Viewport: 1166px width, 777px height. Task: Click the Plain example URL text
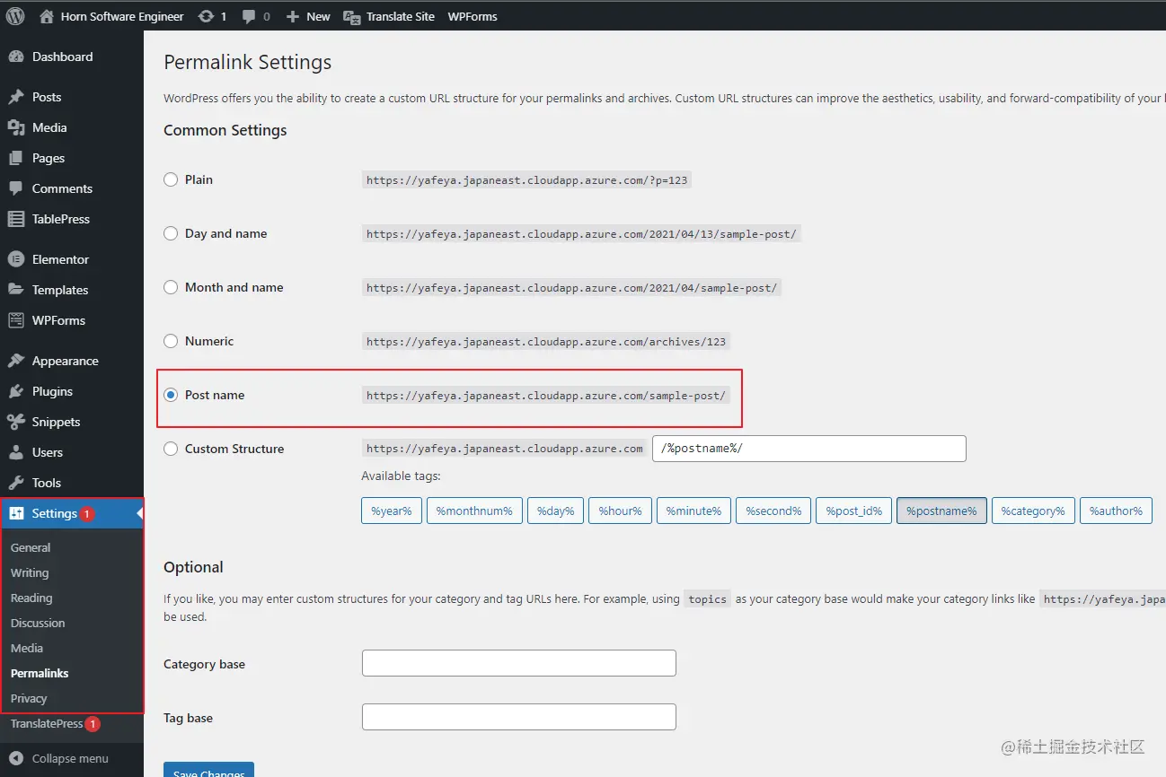pos(527,180)
